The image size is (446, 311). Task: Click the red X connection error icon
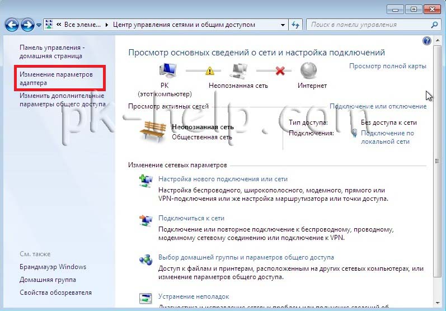tap(280, 71)
